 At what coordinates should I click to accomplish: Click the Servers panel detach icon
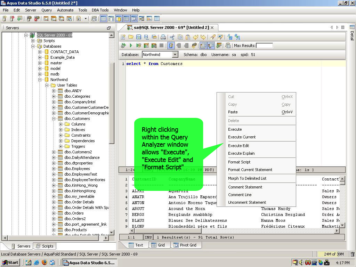(109, 28)
